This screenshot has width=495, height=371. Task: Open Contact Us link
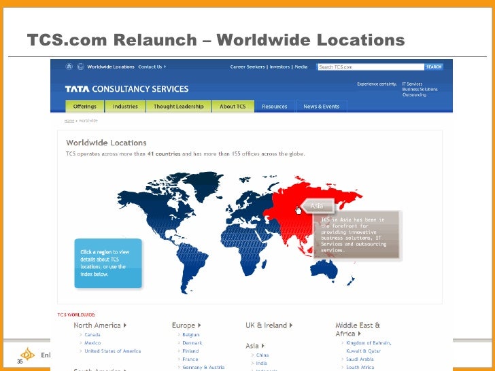pyautogui.click(x=152, y=67)
